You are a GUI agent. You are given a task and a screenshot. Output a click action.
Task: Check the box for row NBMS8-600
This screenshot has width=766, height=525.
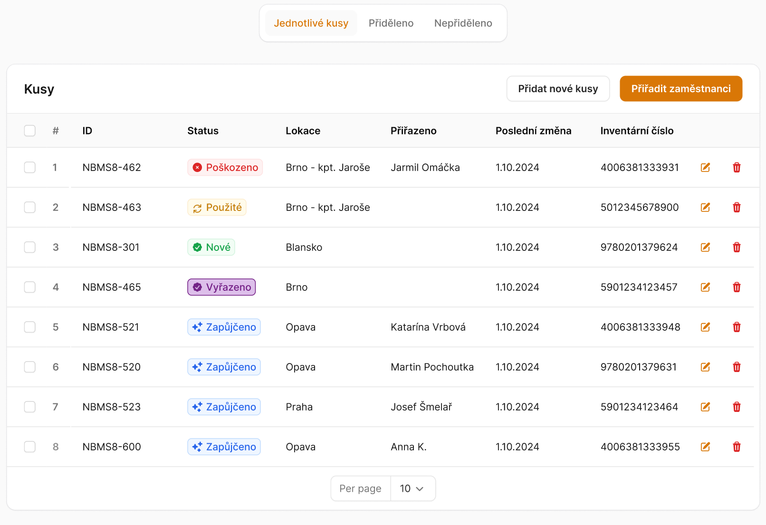pos(30,447)
